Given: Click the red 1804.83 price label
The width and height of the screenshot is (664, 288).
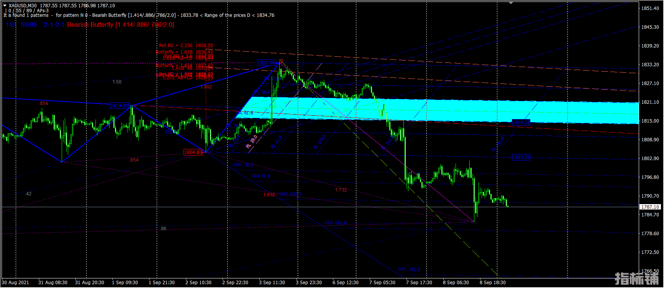Looking at the screenshot, I should [193, 152].
